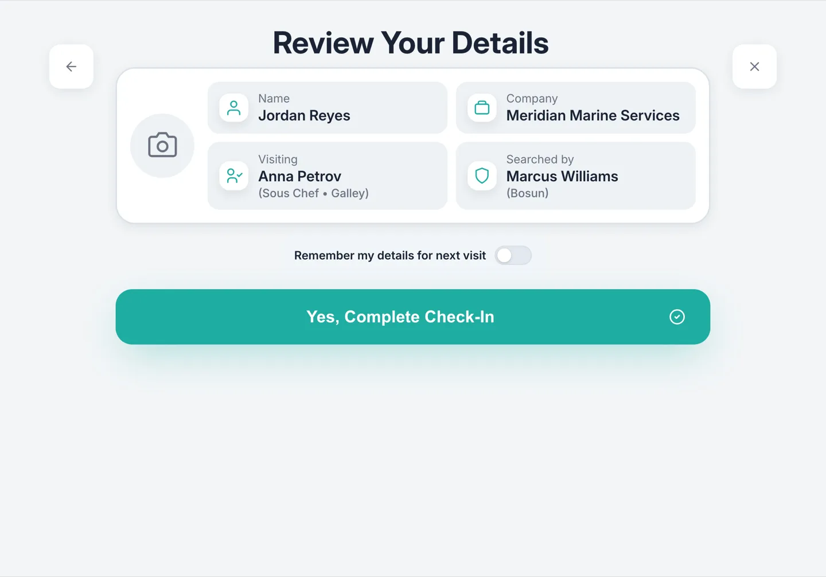Select the Meridian Marine Services company card
The image size is (826, 577).
click(x=575, y=108)
